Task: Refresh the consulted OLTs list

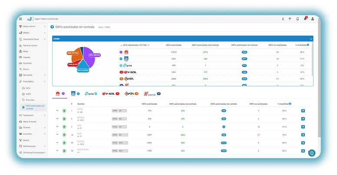Action: pyautogui.click(x=149, y=45)
